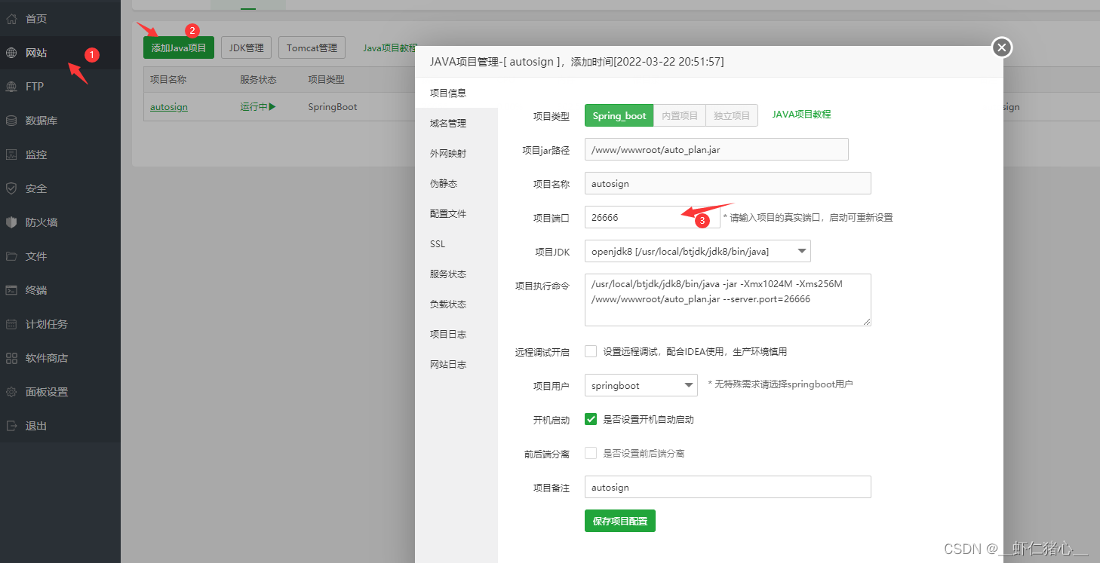Screen dimensions: 1100x563
Task: Click the 保存项目配置 button
Action: point(620,521)
